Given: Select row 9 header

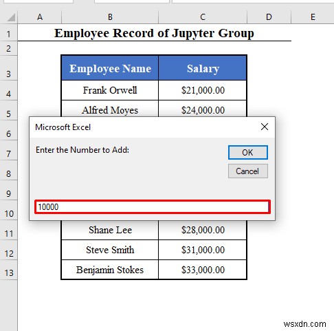Looking at the screenshot, I should click(x=9, y=190).
